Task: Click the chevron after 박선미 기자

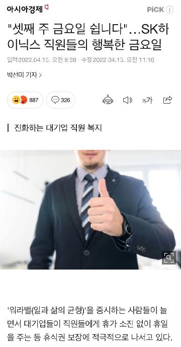Action: tap(40, 75)
